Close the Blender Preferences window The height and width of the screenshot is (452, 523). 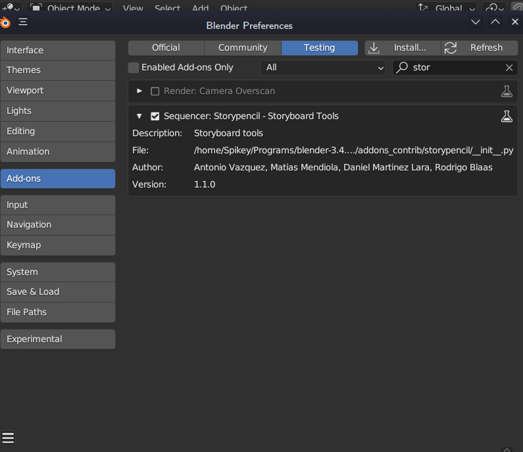point(515,22)
